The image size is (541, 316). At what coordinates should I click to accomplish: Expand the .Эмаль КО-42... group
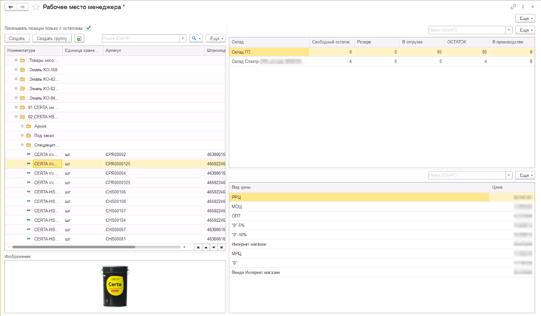tap(16, 79)
